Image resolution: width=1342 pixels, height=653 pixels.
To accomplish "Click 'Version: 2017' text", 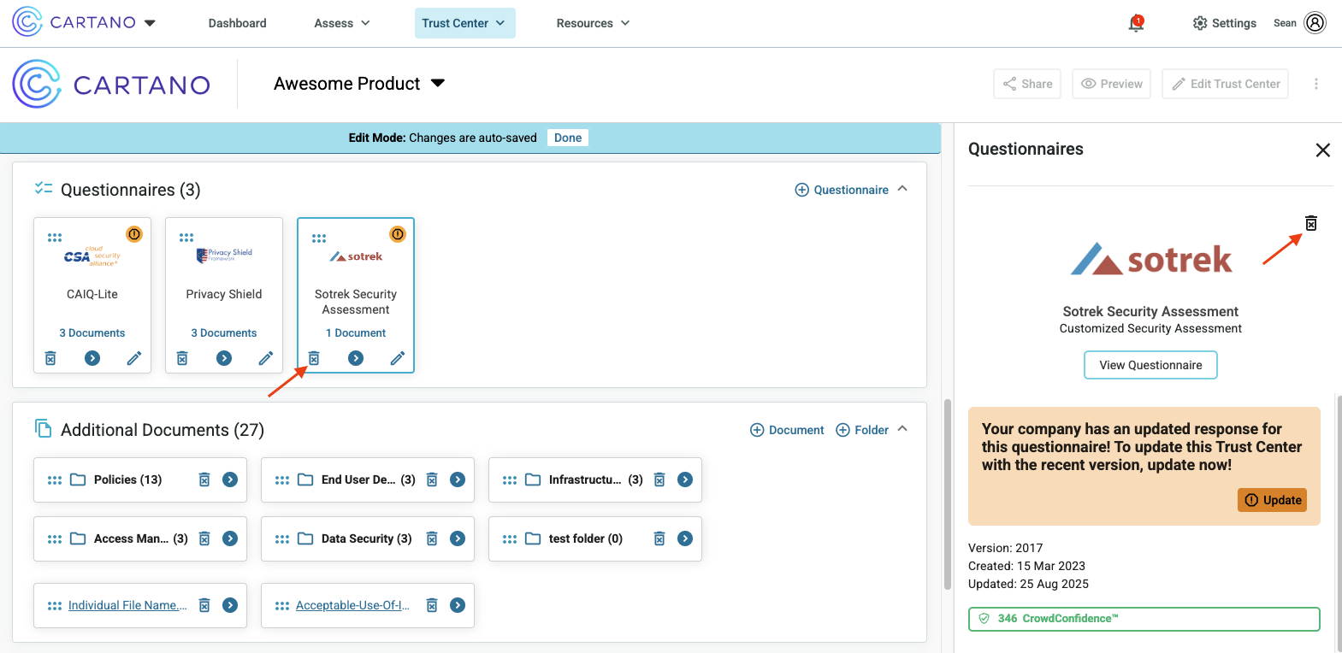I will (x=1005, y=548).
